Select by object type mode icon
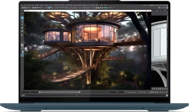 pyautogui.click(x=49, y=8)
